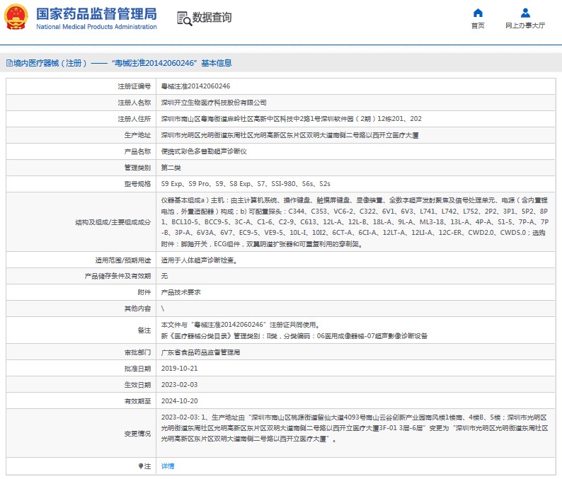Click the national emblem logo

click(16, 17)
